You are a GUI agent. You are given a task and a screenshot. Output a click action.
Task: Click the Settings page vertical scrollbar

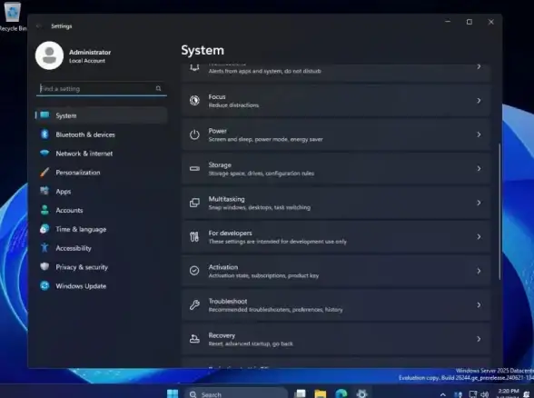click(499, 211)
